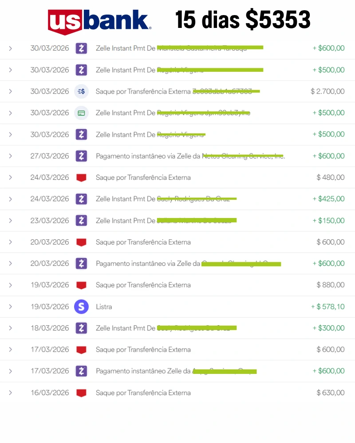Click the amount $630,00
355x443 pixels.
[330, 392]
